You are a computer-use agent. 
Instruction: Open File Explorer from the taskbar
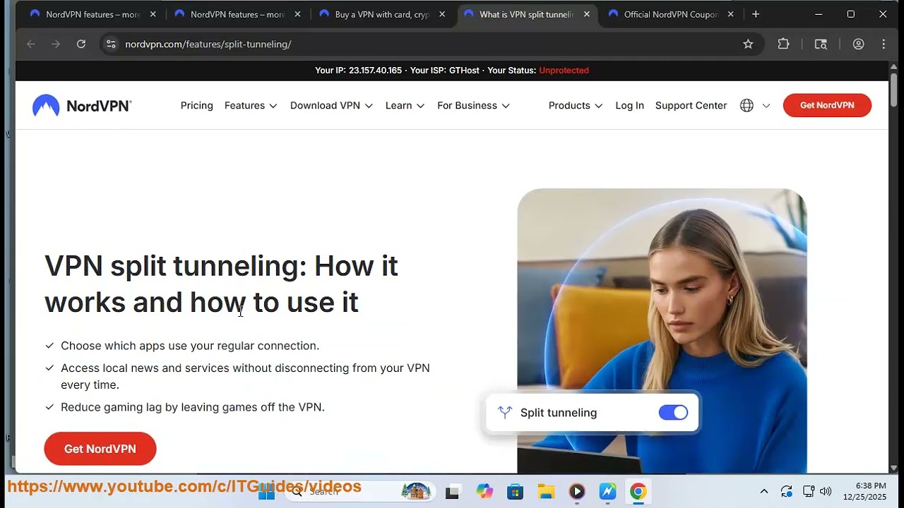tap(546, 492)
